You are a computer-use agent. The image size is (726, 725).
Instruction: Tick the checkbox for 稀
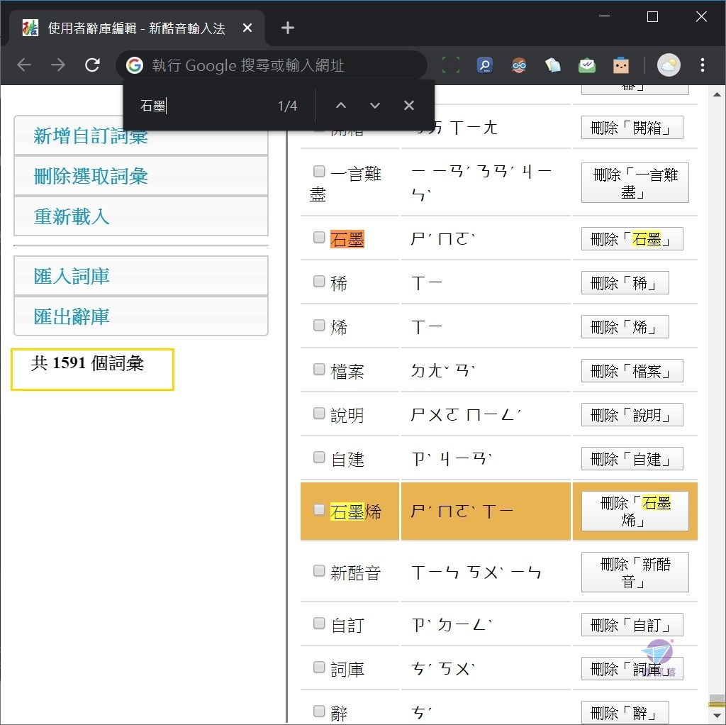319,281
